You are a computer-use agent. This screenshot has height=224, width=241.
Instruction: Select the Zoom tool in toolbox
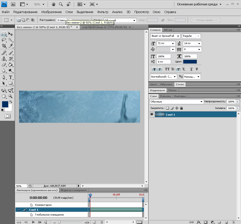click(11, 96)
